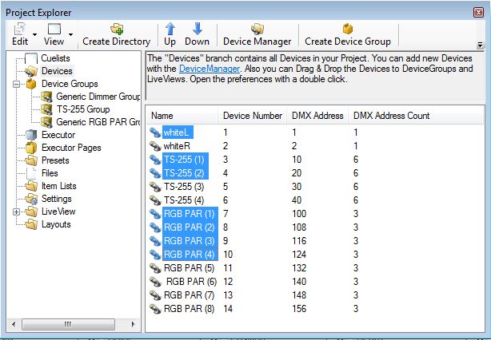Select the RGB PAR (8) device row
The width and height of the screenshot is (491, 340).
(189, 309)
